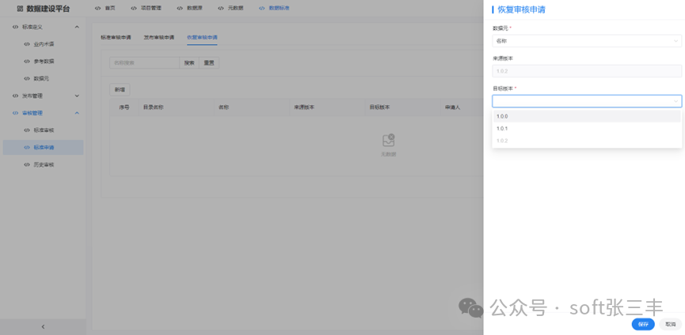This screenshot has width=685, height=335.
Task: Click the code icon beside 数据源
Action: pyautogui.click(x=180, y=8)
